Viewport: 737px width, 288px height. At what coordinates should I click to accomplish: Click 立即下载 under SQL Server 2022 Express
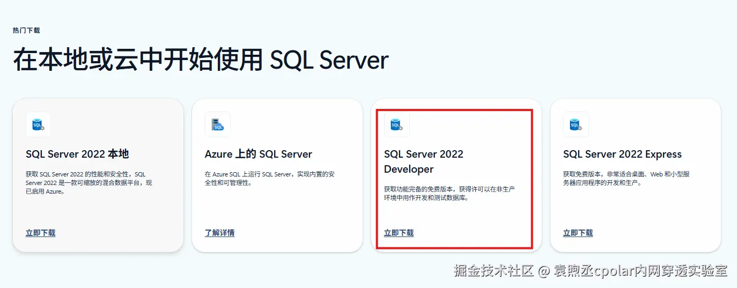pyautogui.click(x=578, y=233)
